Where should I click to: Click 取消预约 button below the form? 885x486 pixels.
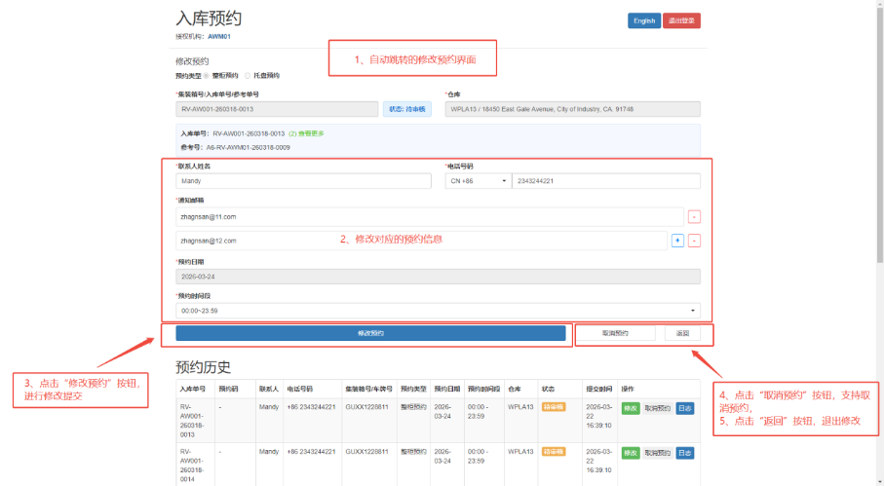click(615, 333)
